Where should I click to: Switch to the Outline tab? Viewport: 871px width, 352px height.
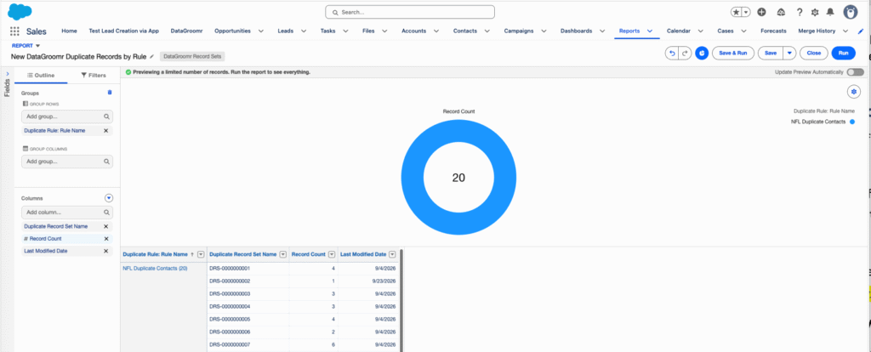coord(41,75)
